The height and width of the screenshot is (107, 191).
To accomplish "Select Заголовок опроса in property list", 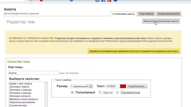I will [x=19, y=87].
